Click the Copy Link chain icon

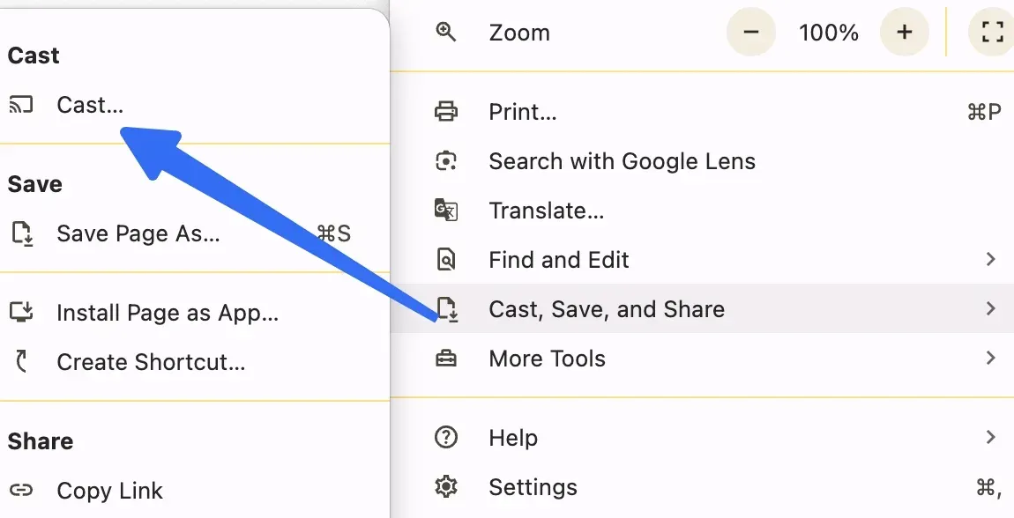21,491
